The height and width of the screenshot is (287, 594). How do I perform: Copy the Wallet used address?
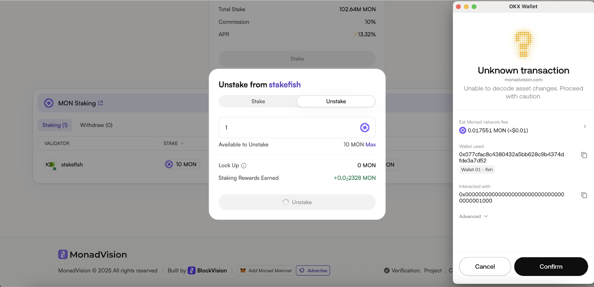(584, 155)
